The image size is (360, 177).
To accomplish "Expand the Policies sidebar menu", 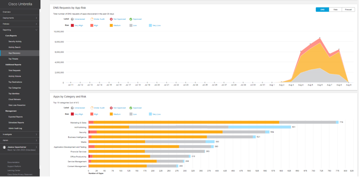I will point(20,24).
